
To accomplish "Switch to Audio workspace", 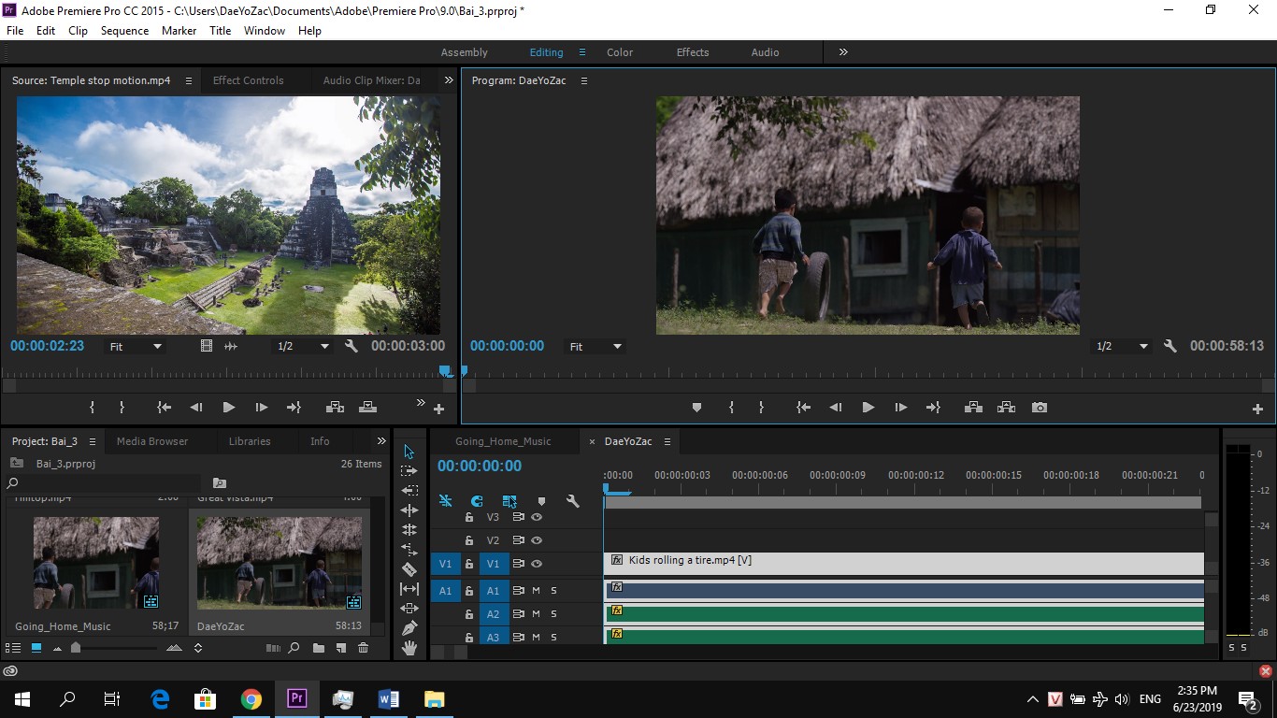I will click(765, 52).
